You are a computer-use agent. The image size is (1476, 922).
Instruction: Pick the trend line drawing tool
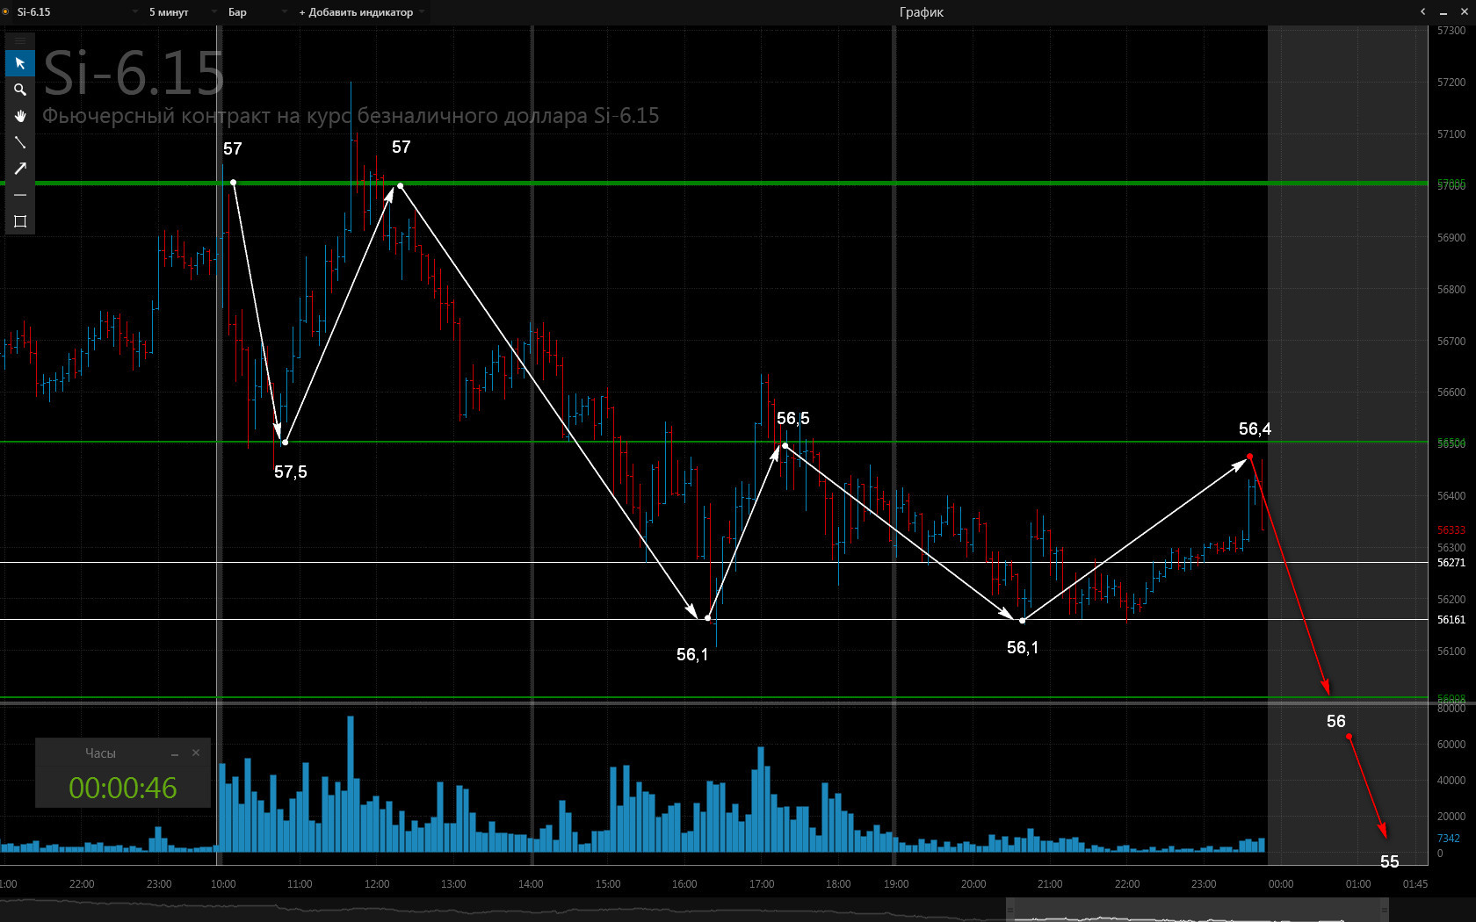[20, 142]
